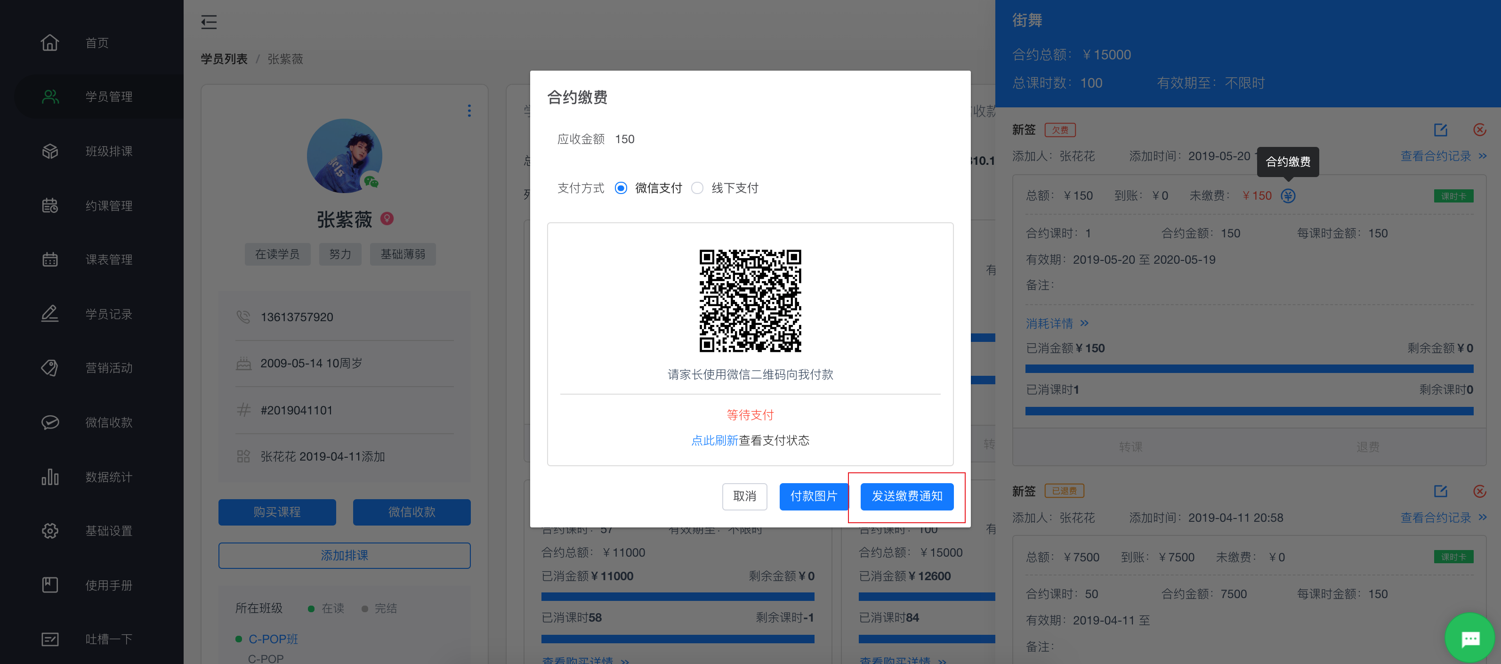Go to 班级排课 in the sidebar menu
Screen dimensions: 1501x664
point(108,151)
